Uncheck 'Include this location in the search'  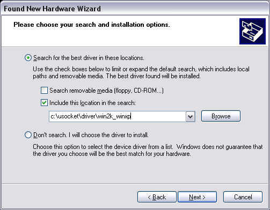click(44, 103)
